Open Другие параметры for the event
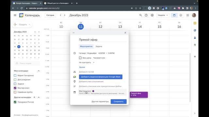The image size is (209, 117). [100, 101]
